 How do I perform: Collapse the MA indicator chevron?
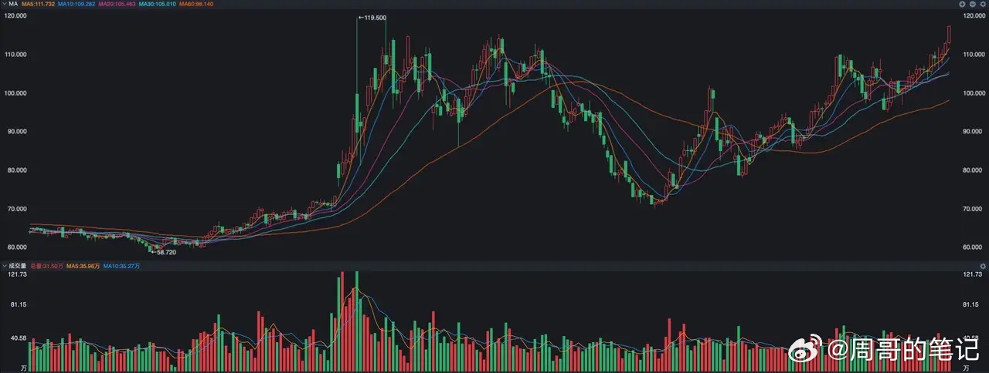pos(3,4)
